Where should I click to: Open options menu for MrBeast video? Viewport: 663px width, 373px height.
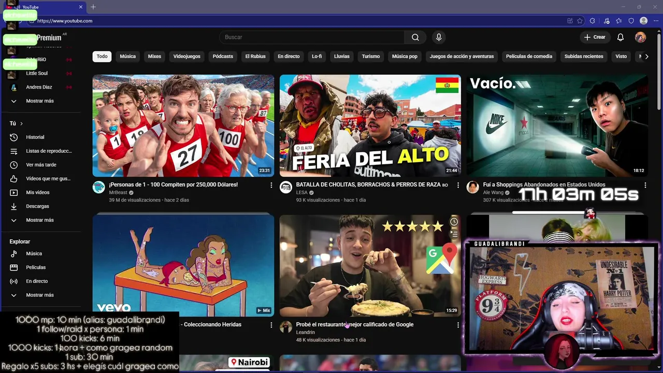271,185
